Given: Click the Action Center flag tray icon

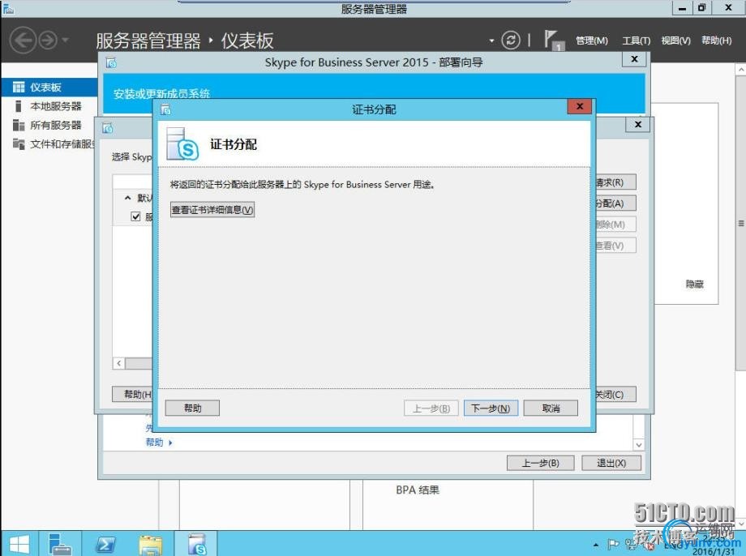Looking at the screenshot, I should click(613, 544).
